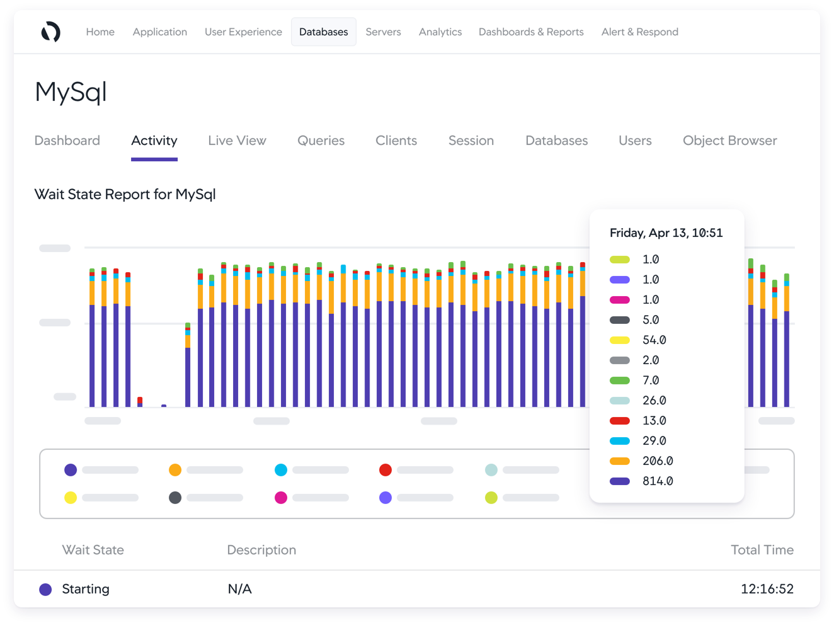Click the Starting wait state row
This screenshot has height=625, width=834.
pyautogui.click(x=417, y=589)
